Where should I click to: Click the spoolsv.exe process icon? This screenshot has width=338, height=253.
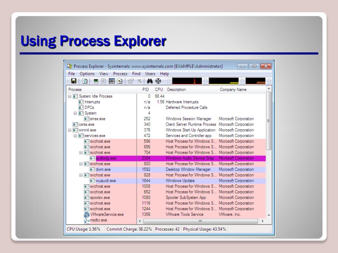[x=87, y=198]
